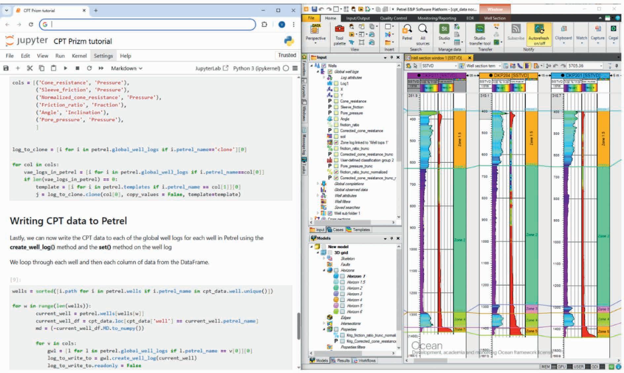Save the Jupyter notebook with the disk icon
The width and height of the screenshot is (624, 373).
point(6,68)
